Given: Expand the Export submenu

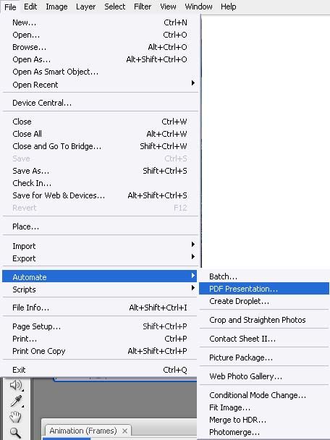Looking at the screenshot, I should coord(100,258).
